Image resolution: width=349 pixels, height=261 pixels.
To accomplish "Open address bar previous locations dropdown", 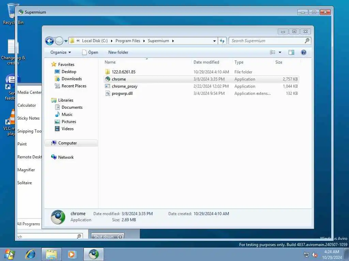I will click(x=214, y=41).
